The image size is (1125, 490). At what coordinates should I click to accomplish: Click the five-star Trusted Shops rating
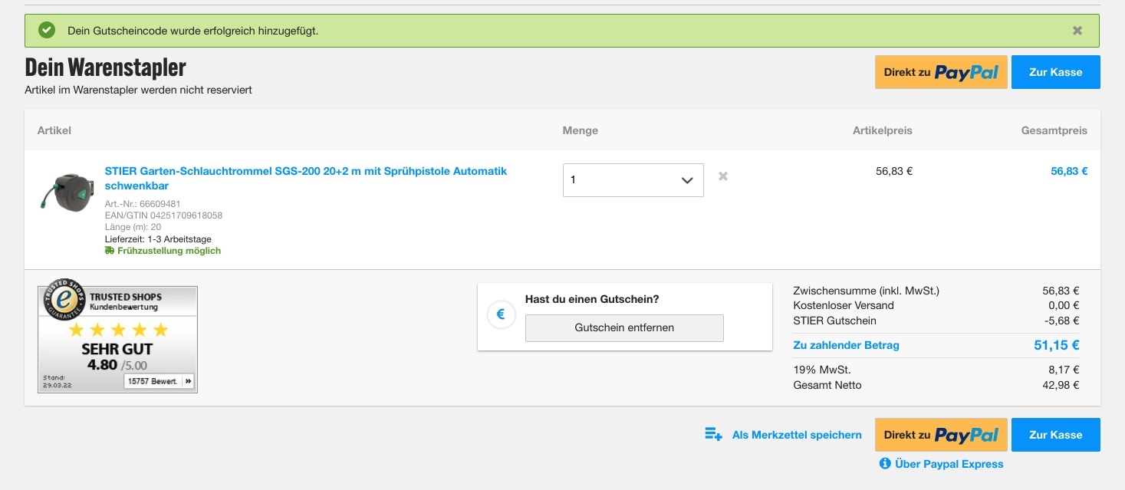[x=118, y=331]
